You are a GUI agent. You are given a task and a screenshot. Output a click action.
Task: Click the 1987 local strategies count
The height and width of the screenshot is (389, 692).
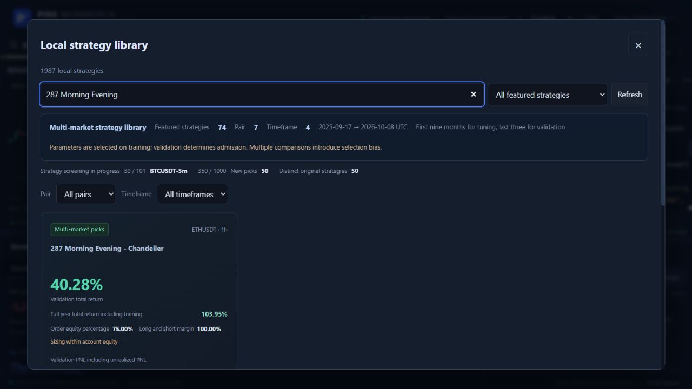tap(72, 71)
